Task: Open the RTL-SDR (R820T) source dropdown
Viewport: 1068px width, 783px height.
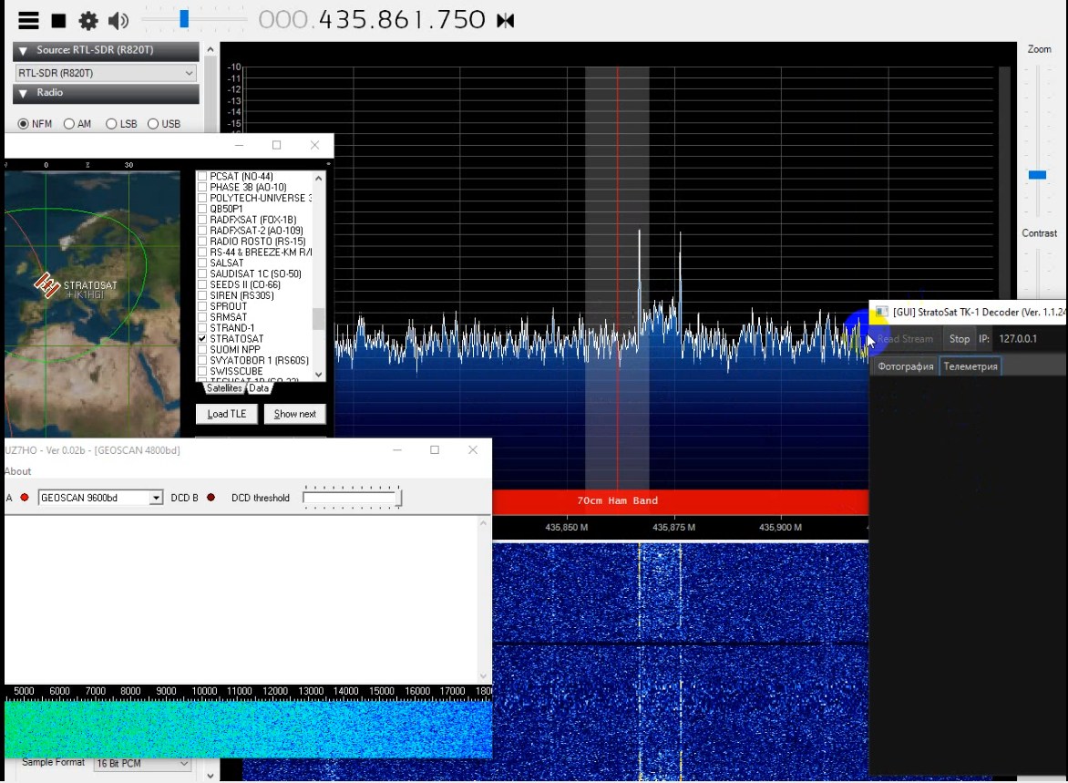Action: tap(106, 73)
